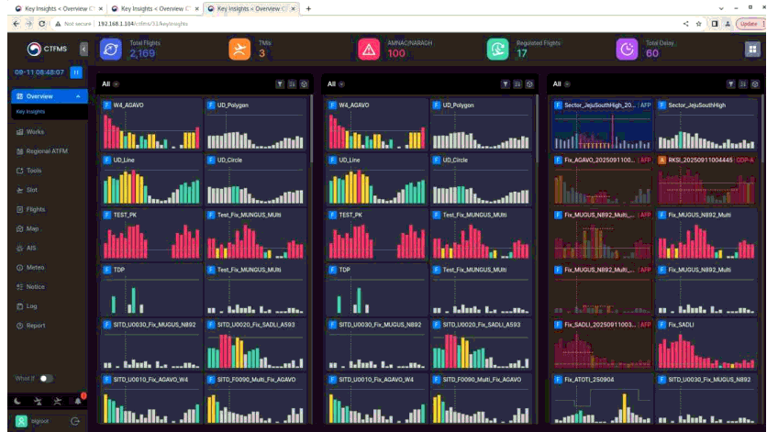Click the Total Delay purple clock icon

pos(627,50)
